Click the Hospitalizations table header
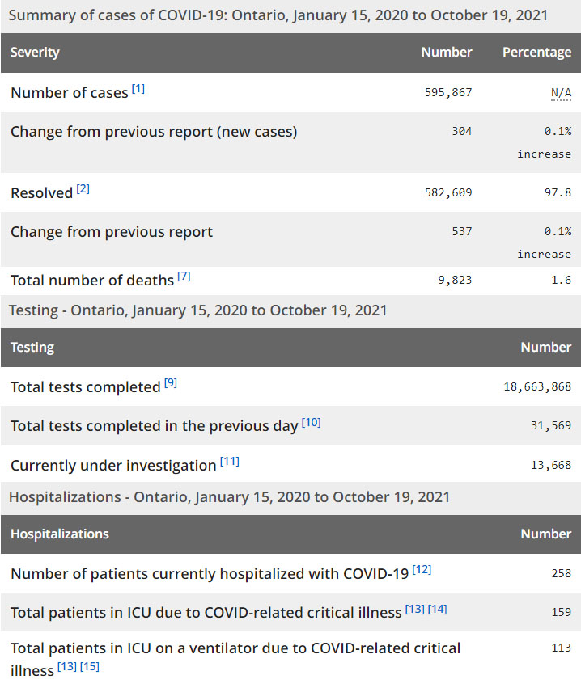Viewport: 581px width, 684px height. [60, 534]
